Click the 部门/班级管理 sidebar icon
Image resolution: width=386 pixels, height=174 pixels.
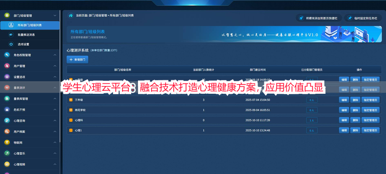[7, 15]
